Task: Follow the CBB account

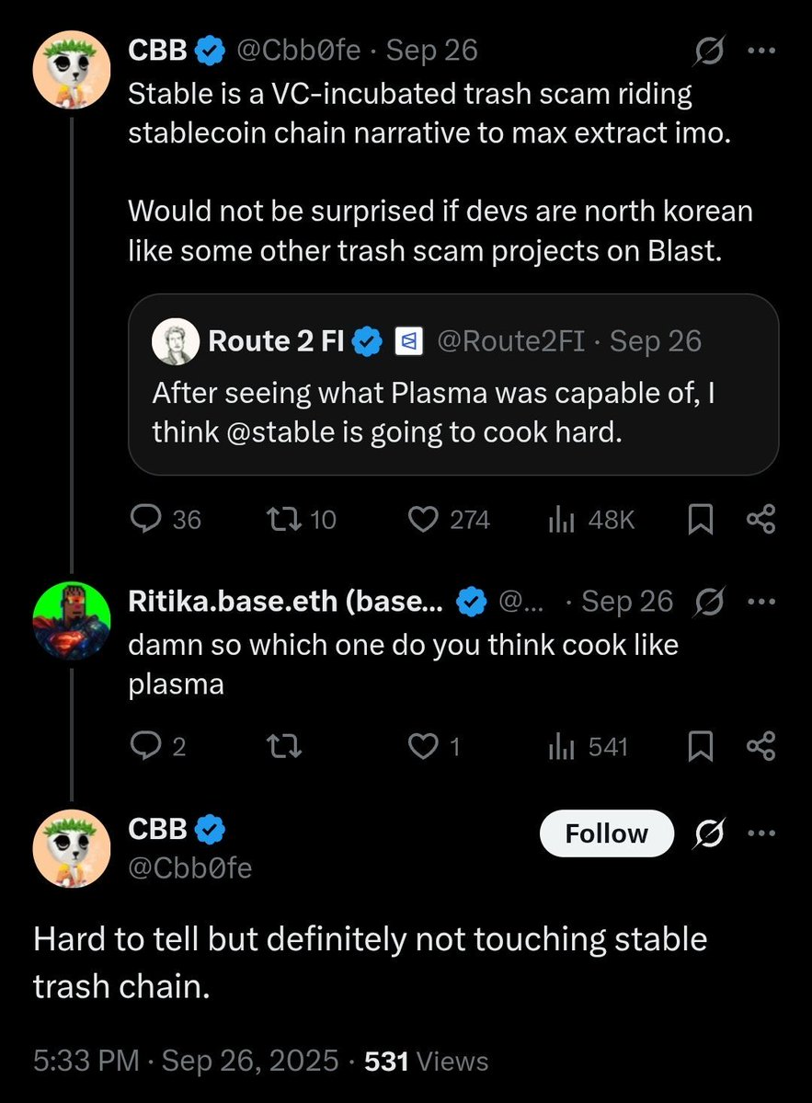Action: tap(606, 833)
